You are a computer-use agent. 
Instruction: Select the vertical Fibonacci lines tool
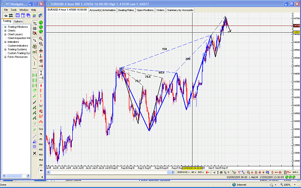coord(35,80)
